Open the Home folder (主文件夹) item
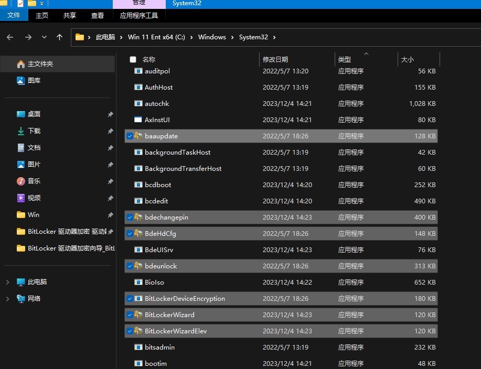481x369 pixels. [40, 64]
